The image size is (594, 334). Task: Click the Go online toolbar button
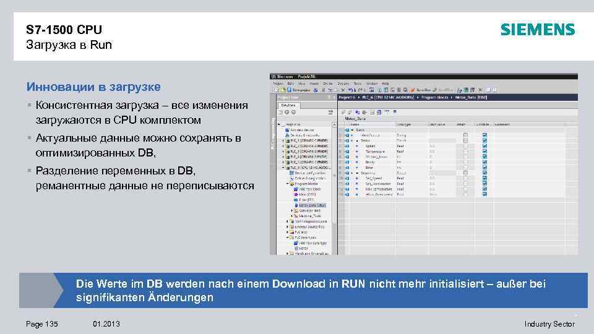point(421,90)
